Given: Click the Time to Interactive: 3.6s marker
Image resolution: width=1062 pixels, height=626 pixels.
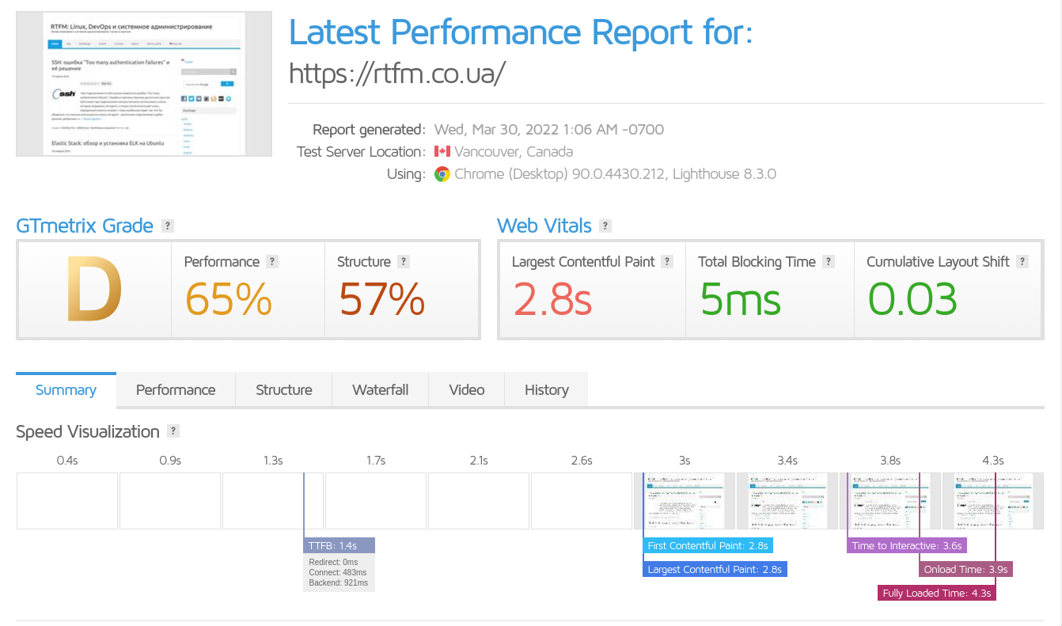Looking at the screenshot, I should tap(907, 545).
